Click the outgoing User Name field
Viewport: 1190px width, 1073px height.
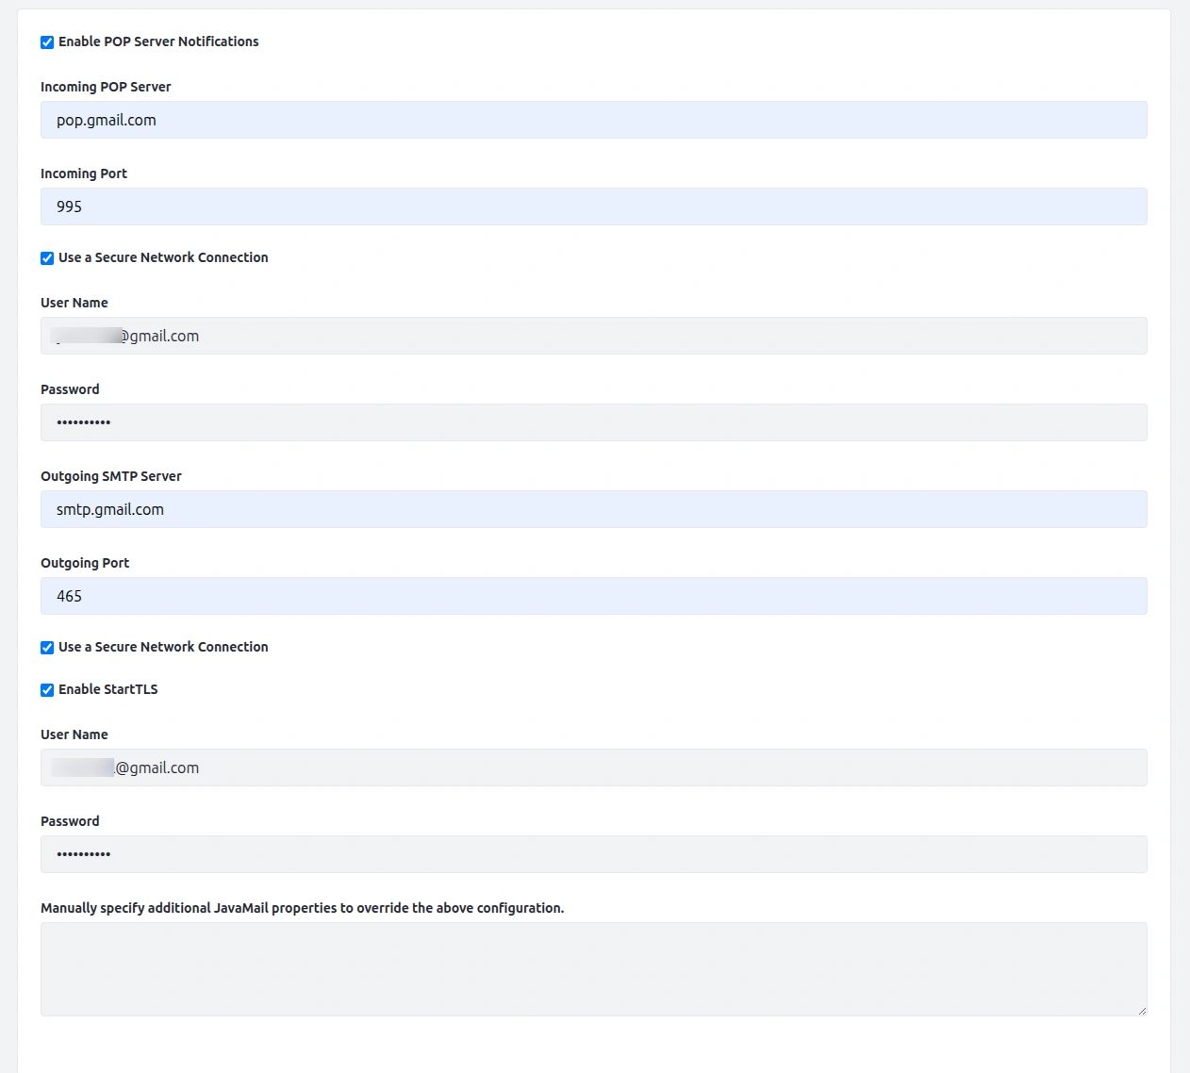point(594,768)
